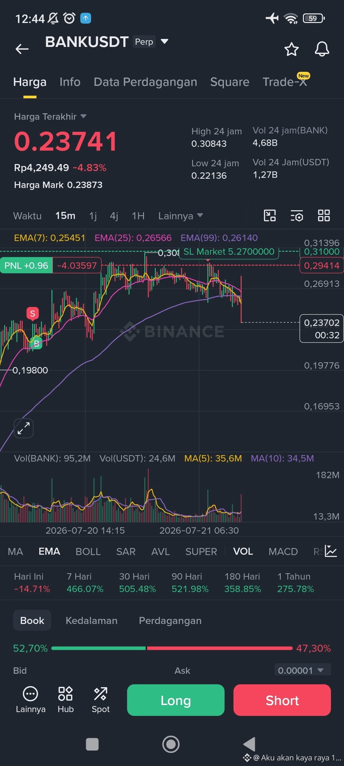Select 1j timeframe
Viewport: 344px width, 766px height.
pos(93,216)
